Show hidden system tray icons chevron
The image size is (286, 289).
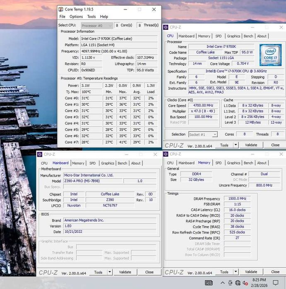(223, 283)
